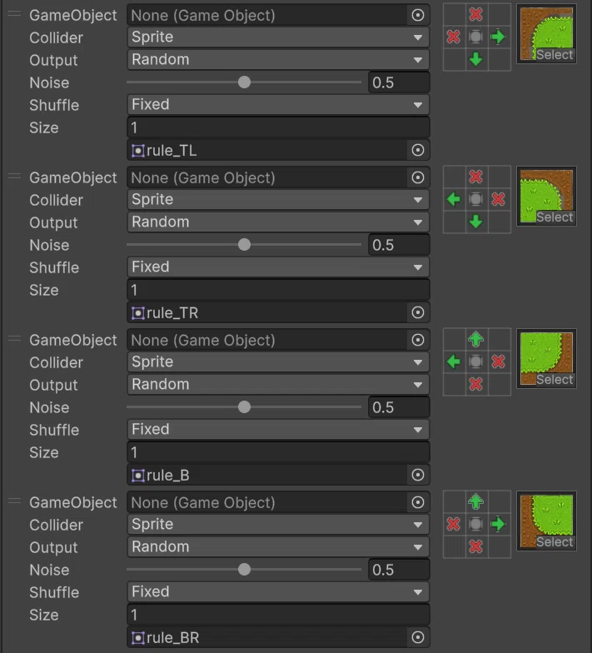Click the green left arrow in the rule_TR neighbor grid
This screenshot has height=653, width=592.
click(453, 200)
